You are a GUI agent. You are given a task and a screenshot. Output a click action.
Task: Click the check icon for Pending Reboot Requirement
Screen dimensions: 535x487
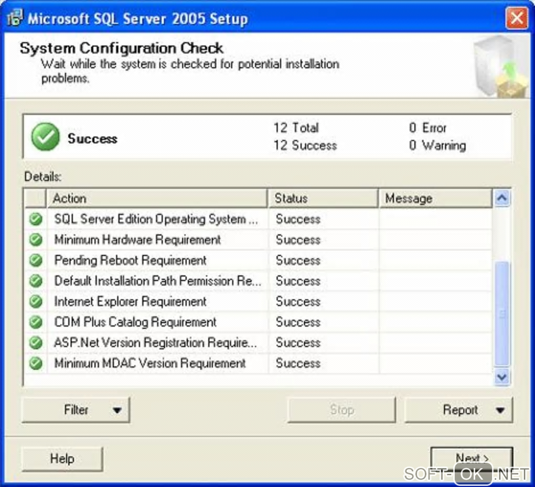[x=36, y=260]
